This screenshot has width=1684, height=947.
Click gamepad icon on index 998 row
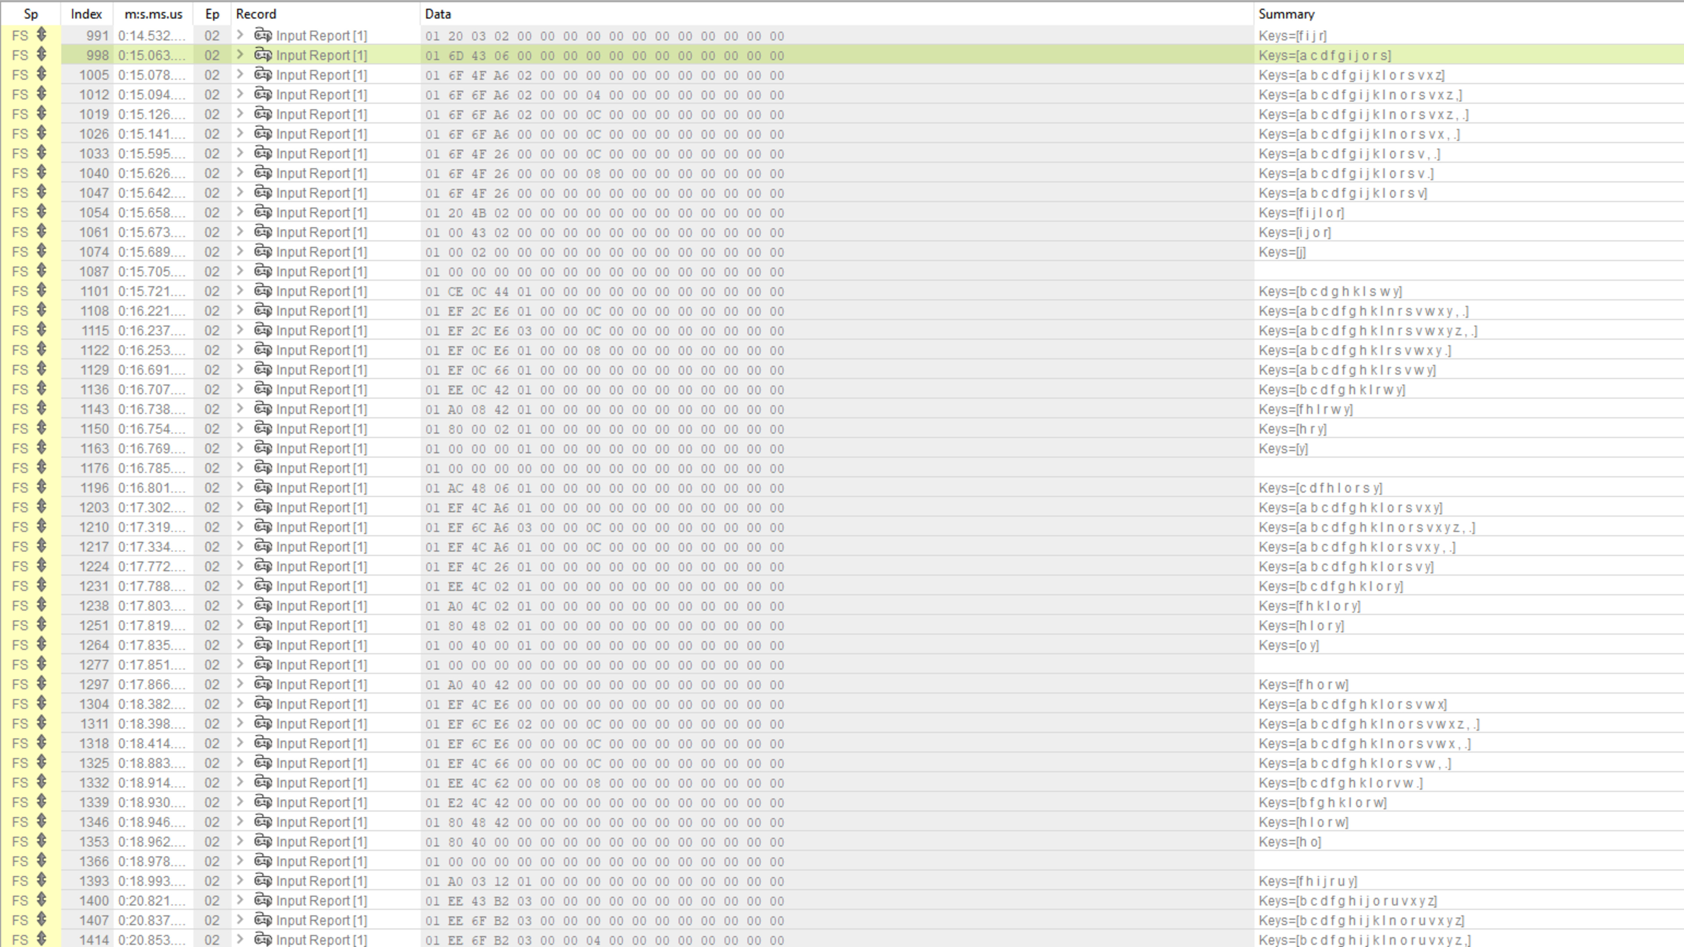[263, 55]
